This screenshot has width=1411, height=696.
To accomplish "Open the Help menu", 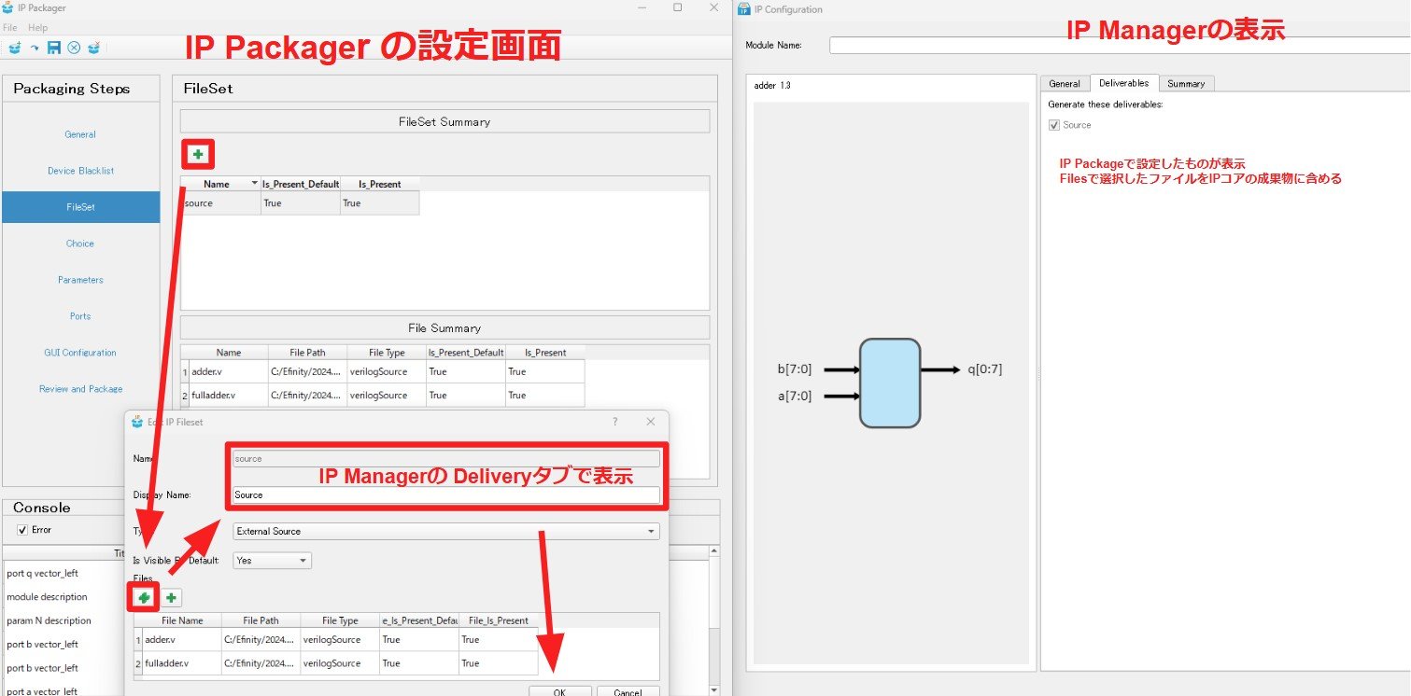I will click(x=38, y=28).
